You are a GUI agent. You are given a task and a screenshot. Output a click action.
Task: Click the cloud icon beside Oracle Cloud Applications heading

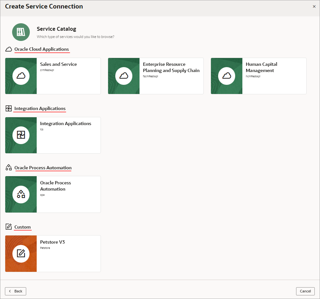(8, 49)
